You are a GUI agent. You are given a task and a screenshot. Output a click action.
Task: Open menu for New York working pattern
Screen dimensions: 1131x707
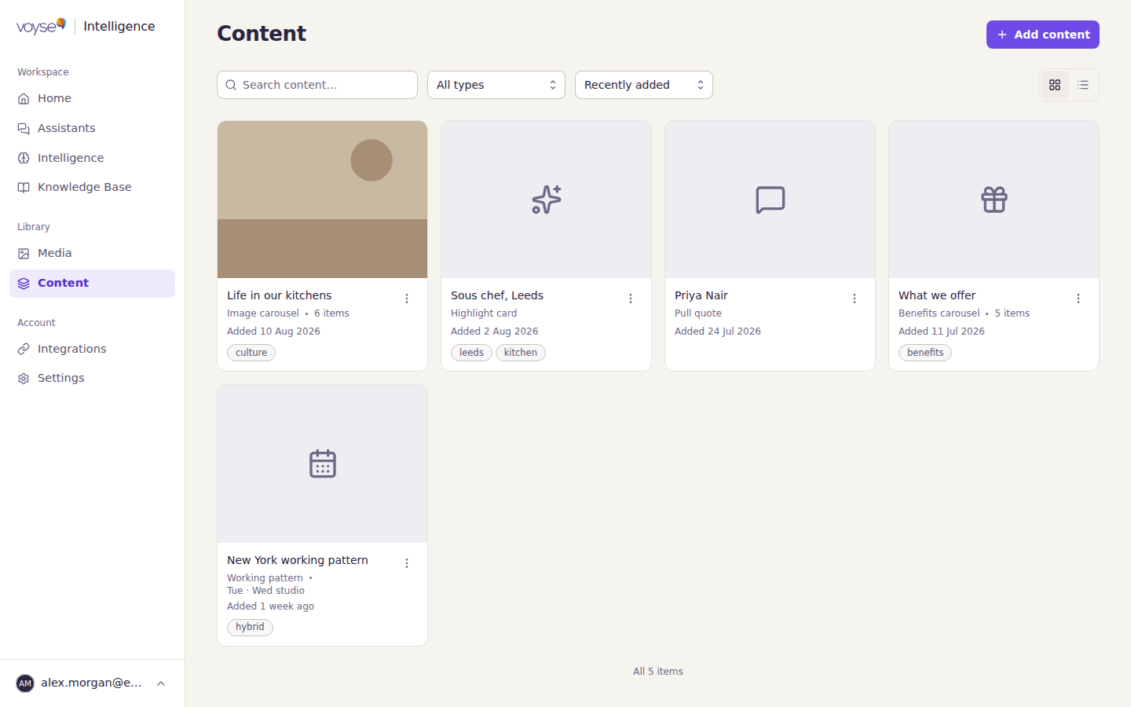[407, 563]
